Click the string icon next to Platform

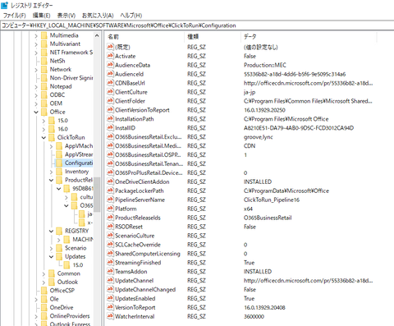[x=110, y=209]
